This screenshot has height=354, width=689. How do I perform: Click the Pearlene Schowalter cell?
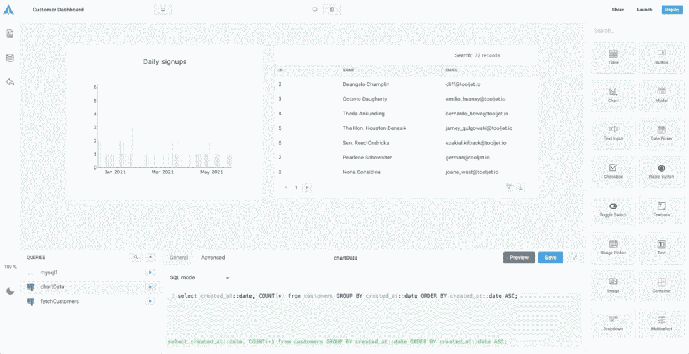pos(367,158)
